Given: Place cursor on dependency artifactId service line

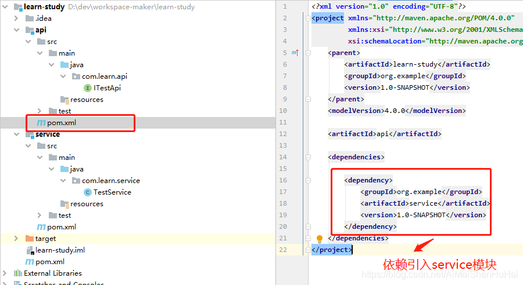Looking at the screenshot, I should [x=425, y=203].
